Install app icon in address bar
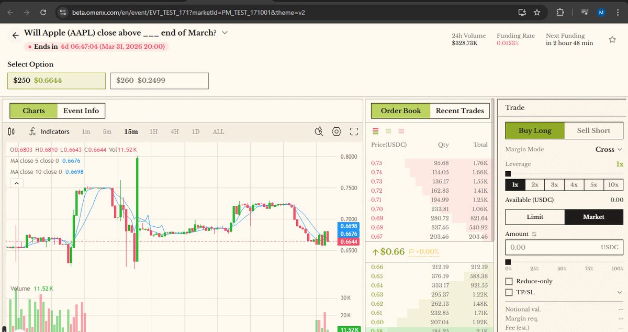The image size is (628, 332). pos(522,12)
